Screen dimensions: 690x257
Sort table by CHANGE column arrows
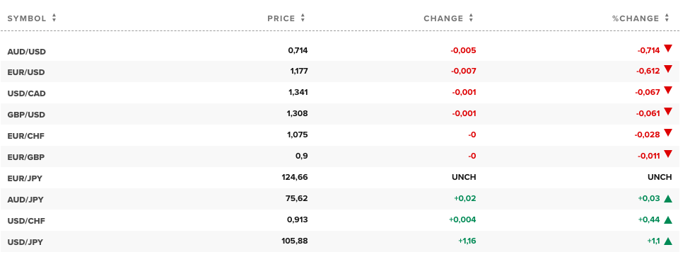pyautogui.click(x=472, y=18)
